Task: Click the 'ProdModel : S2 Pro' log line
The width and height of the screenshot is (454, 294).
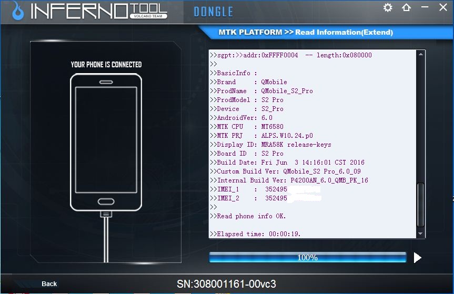Action: pos(247,100)
